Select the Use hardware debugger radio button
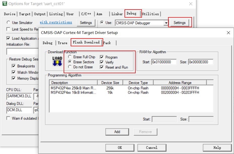Image resolution: width=234 pixels, height=154 pixels. pos(102,22)
